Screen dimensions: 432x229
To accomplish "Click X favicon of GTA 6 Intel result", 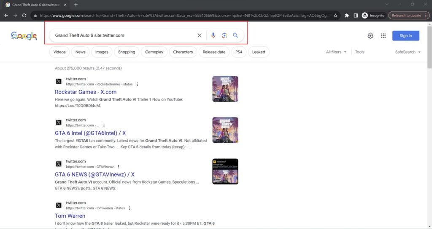I will 59,122.
